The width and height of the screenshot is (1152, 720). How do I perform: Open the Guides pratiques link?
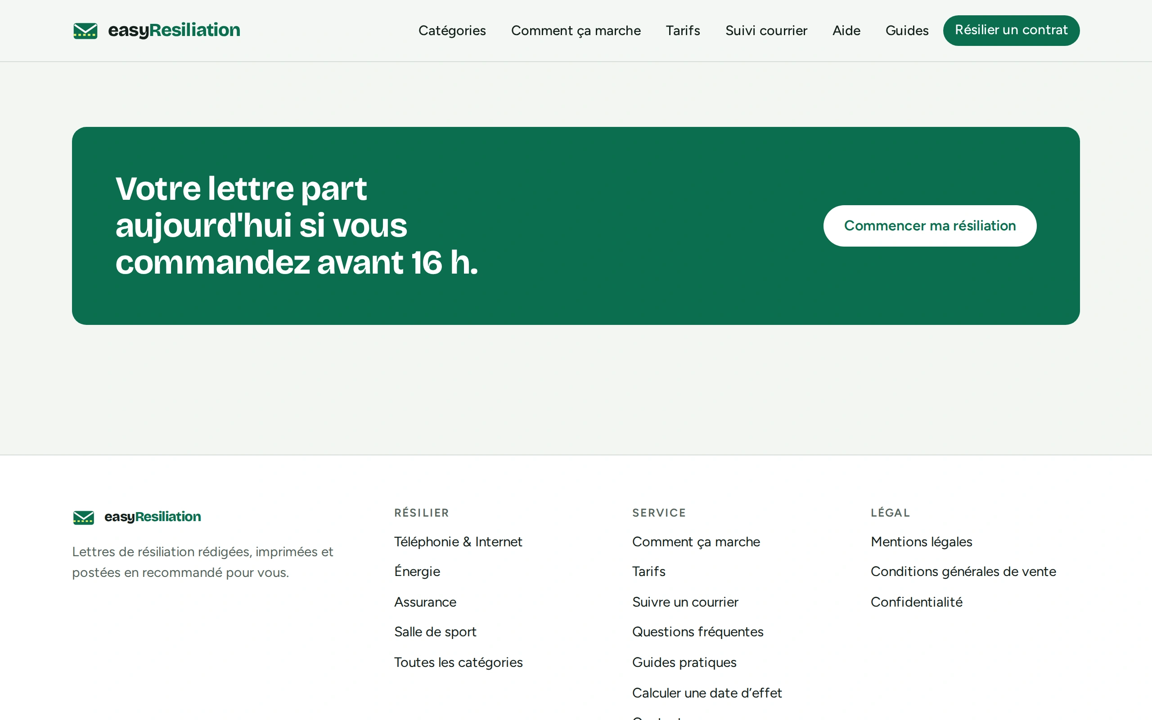coord(684,662)
